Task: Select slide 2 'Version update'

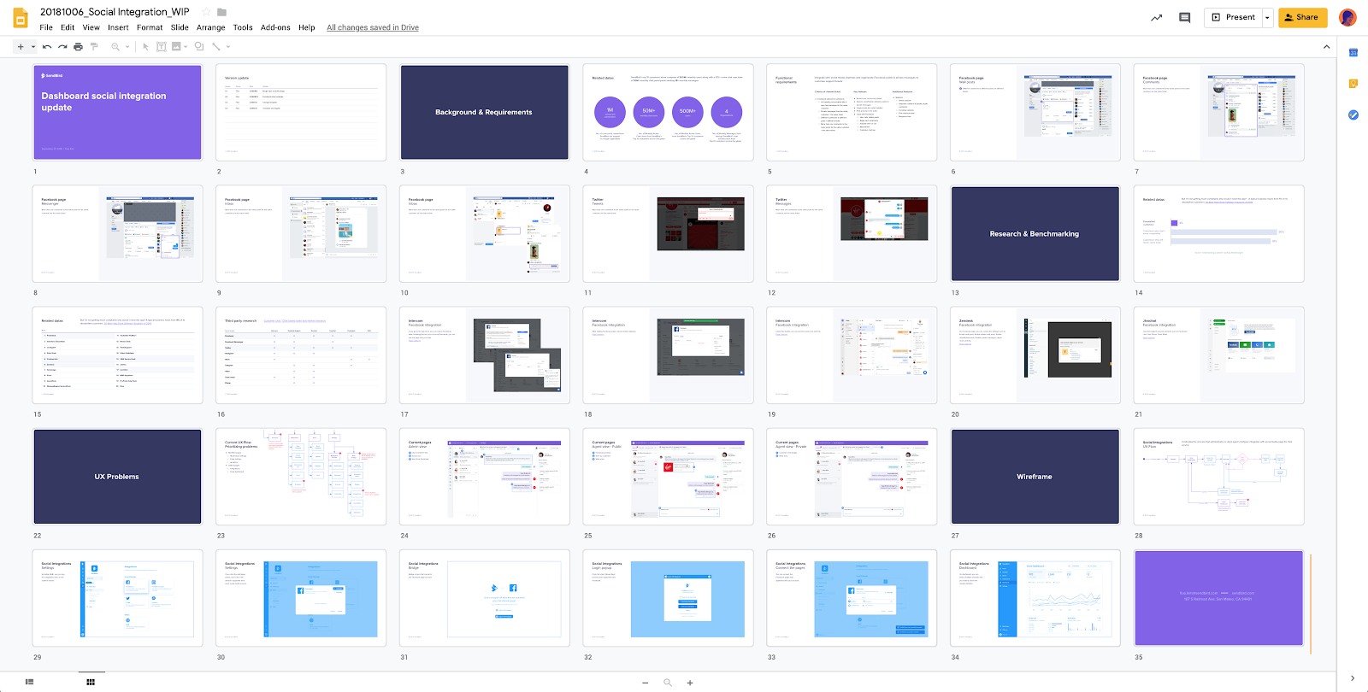Action: pos(301,112)
